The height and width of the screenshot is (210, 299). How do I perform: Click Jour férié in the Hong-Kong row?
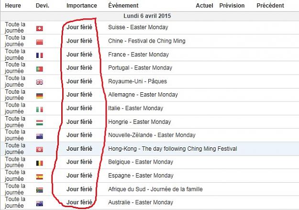[79, 149]
